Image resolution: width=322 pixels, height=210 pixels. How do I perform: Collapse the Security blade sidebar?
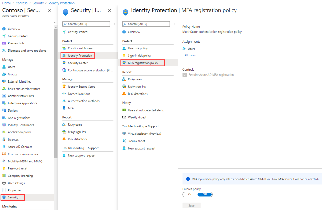coord(114,24)
